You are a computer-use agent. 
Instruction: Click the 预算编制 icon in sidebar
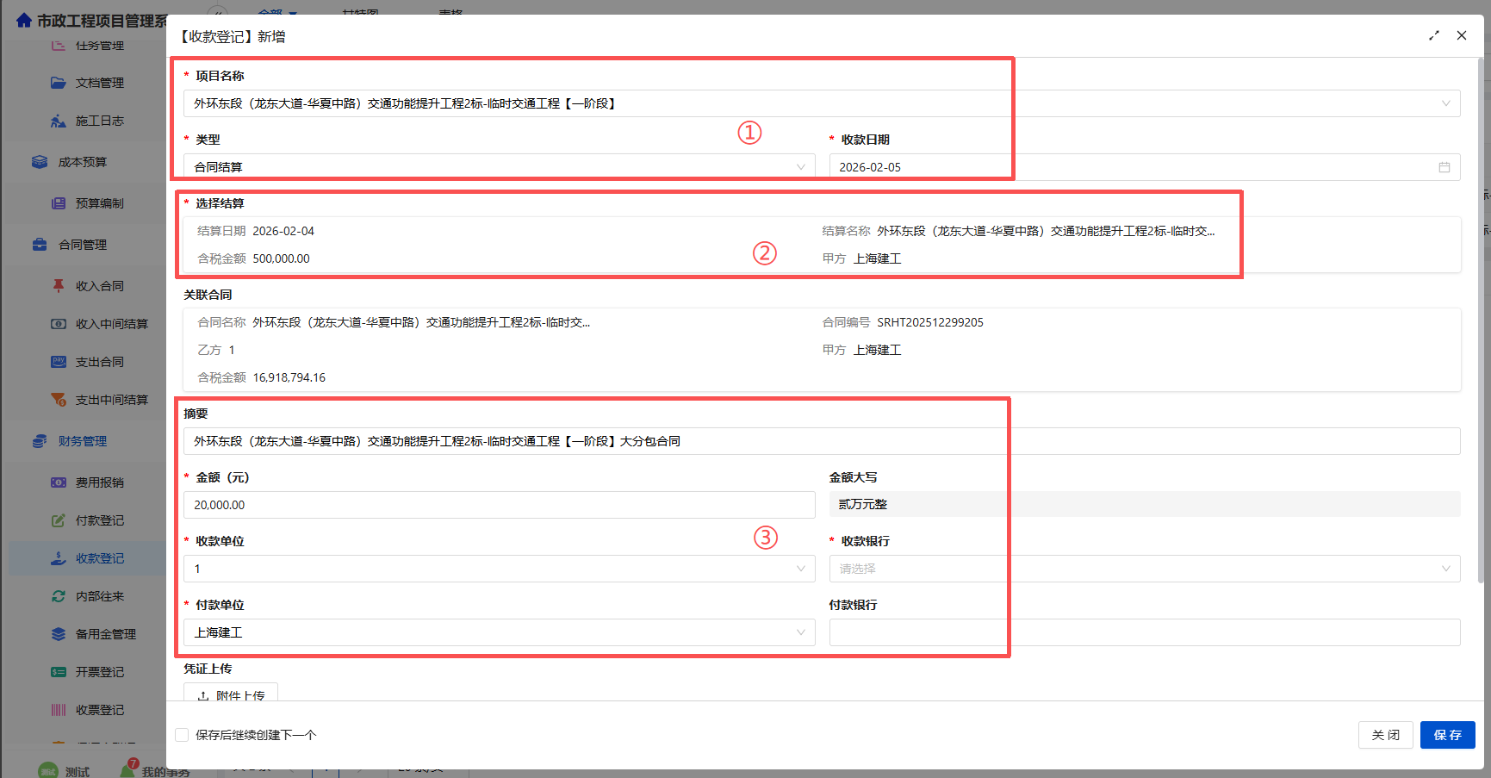pyautogui.click(x=58, y=203)
